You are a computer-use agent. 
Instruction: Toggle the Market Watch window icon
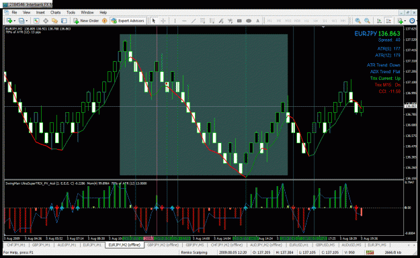pos(36,21)
